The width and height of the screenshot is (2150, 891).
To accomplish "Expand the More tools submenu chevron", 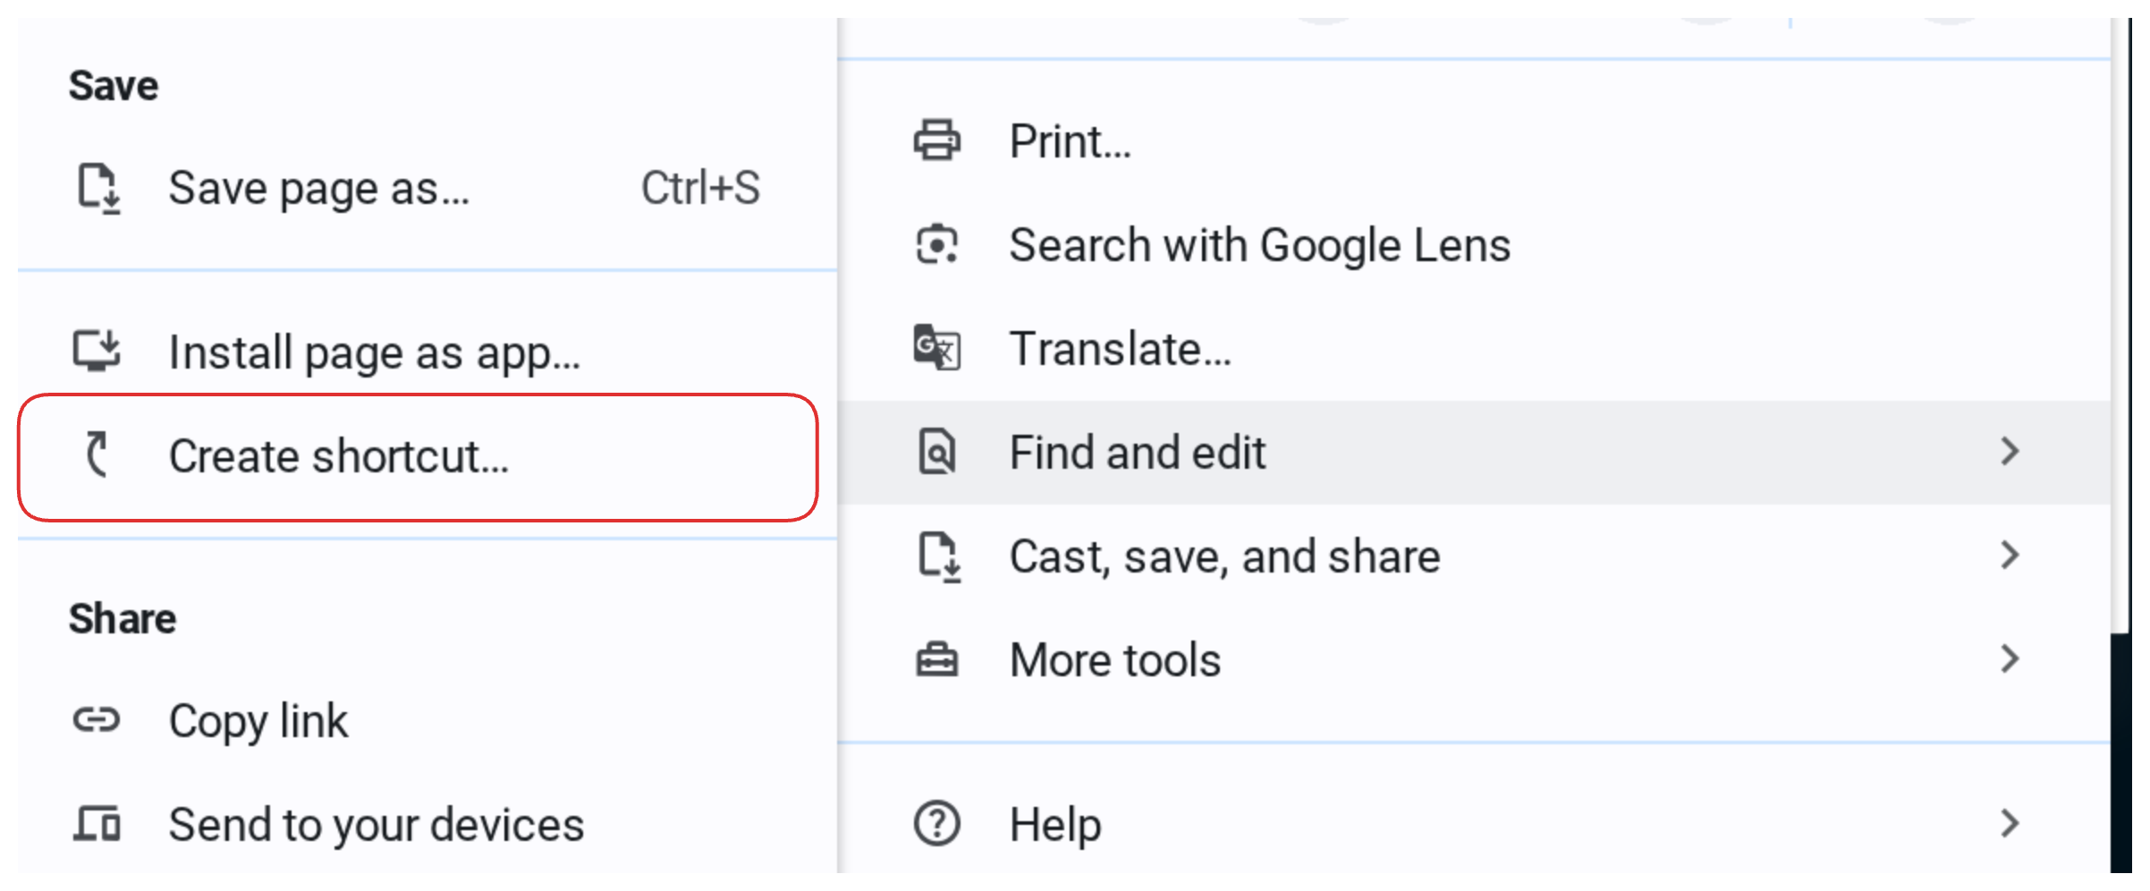I will [x=2010, y=659].
